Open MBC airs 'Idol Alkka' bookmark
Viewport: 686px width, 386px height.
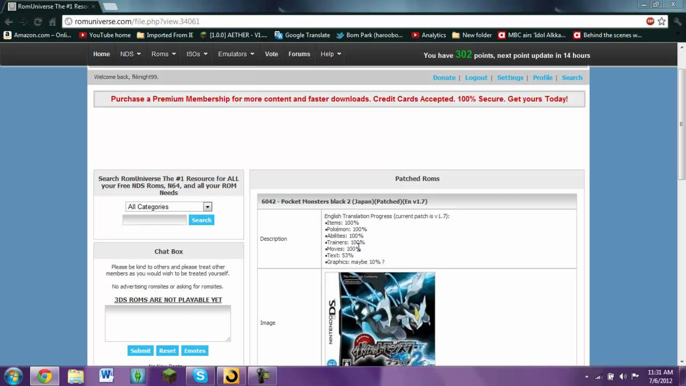tap(532, 35)
